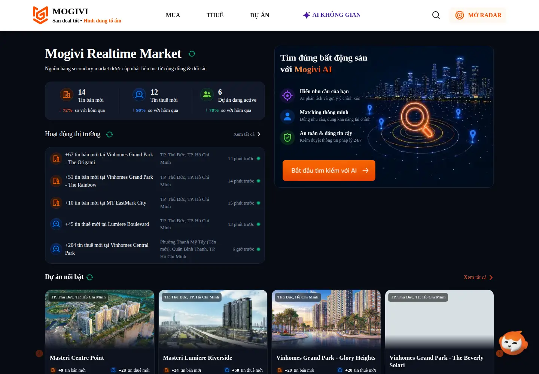Screen dimensions: 539x374
Task: Open the fox chatbot mascot
Action: (513, 343)
